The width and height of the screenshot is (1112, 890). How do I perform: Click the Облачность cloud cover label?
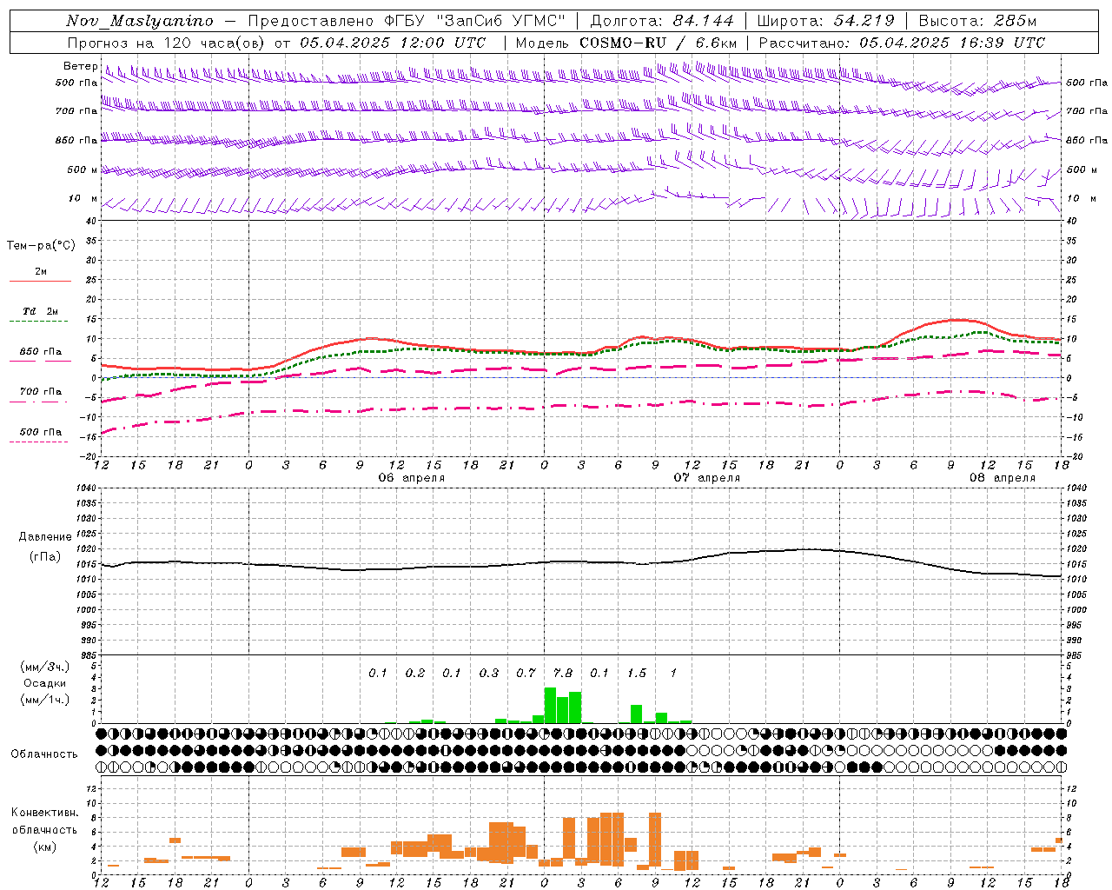point(44,754)
